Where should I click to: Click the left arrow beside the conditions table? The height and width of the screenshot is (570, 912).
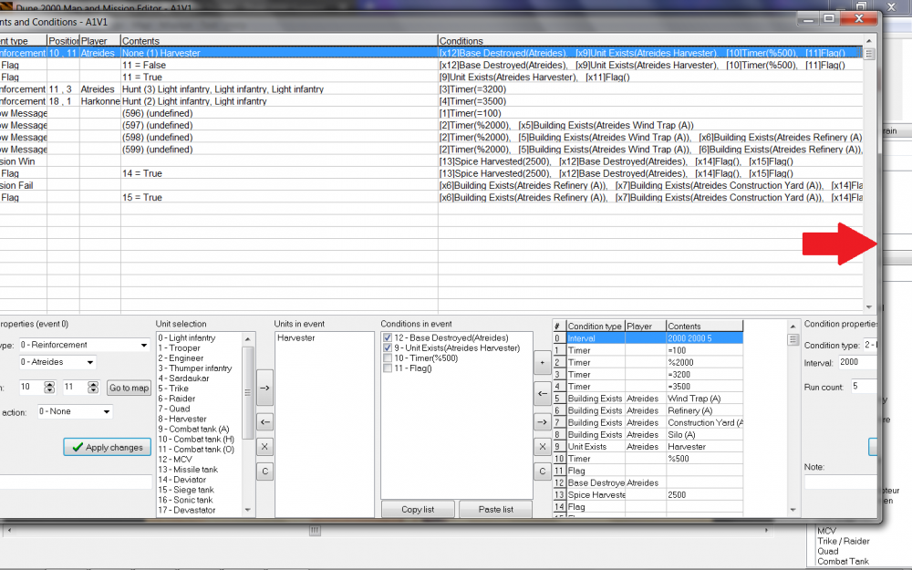coord(543,395)
